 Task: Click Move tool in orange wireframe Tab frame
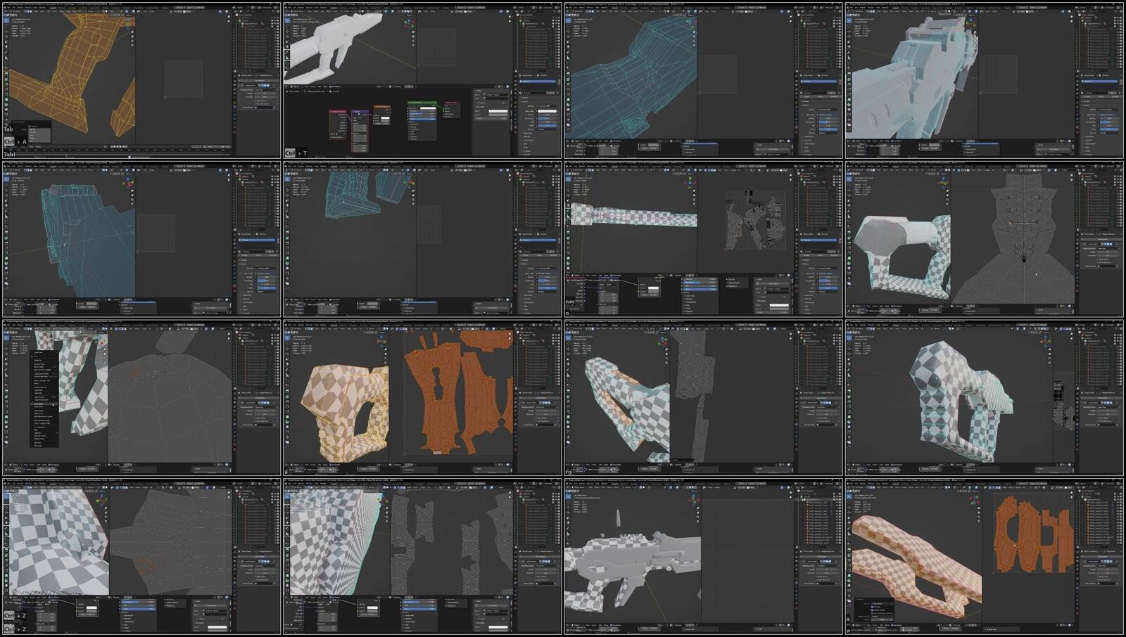pyautogui.click(x=6, y=32)
